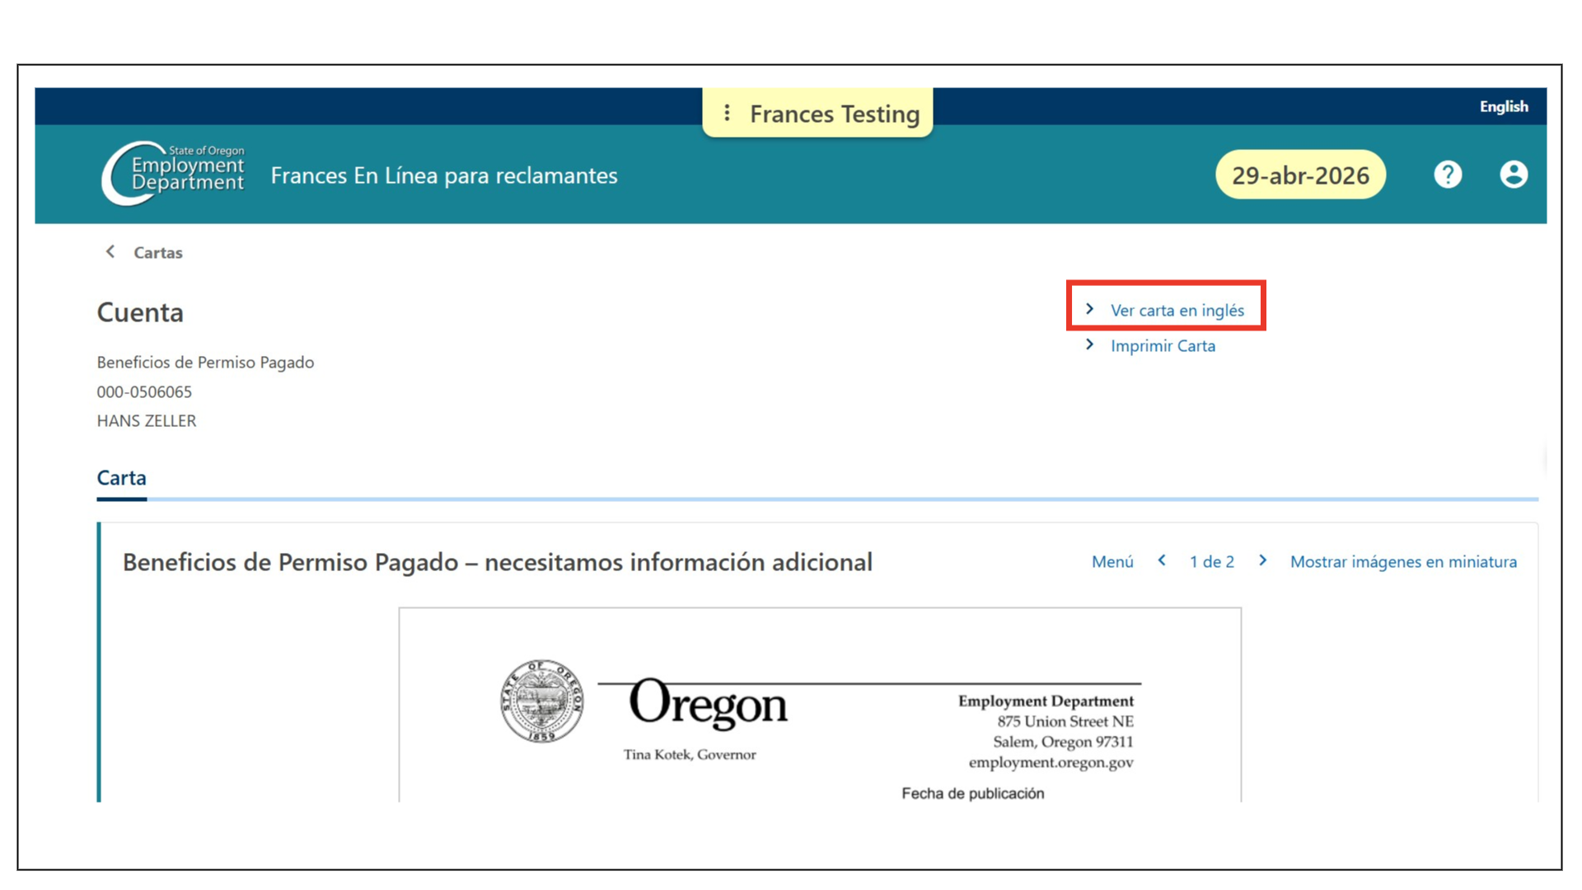Viewport: 1582px width, 890px height.
Task: Go to next letter page arrow
Action: [x=1262, y=560]
